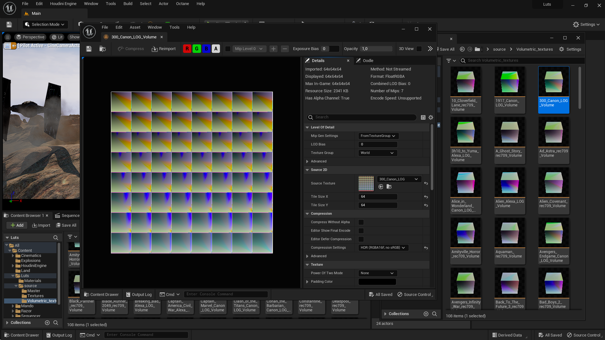This screenshot has height=340, width=605.
Task: Open Output Log in the texture editor
Action: coord(139,295)
